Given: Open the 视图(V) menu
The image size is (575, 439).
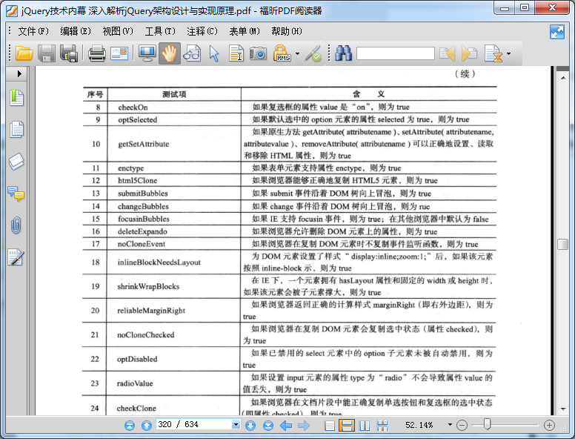Looking at the screenshot, I should coord(118,31).
